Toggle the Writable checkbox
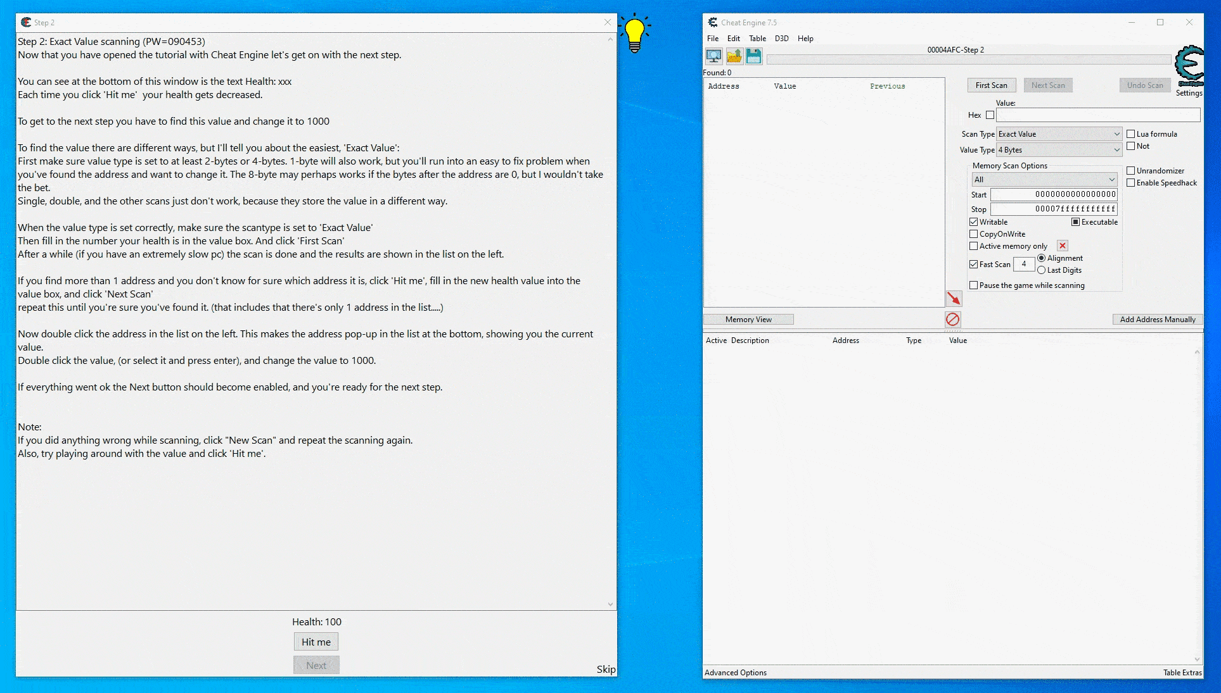 coord(974,222)
